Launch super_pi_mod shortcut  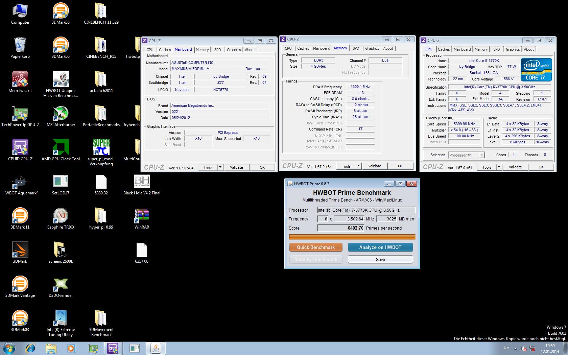pos(101,153)
